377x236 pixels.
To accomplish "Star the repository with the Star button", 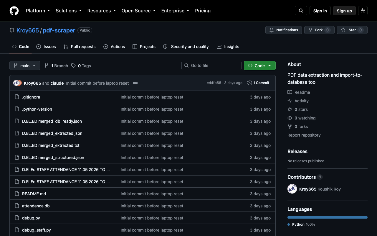I will pos(352,30).
